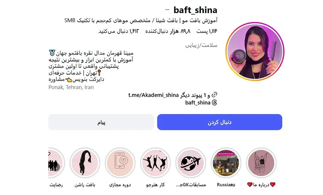Viewport: 323px width, 195px height.
Task: Open the partially visible رضایت highlight
Action: (56, 163)
